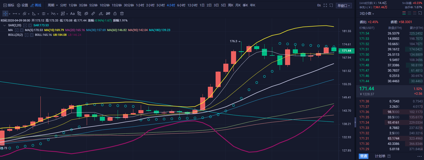Select the crosshair cursor drawing tool

pyautogui.click(x=5, y=14)
